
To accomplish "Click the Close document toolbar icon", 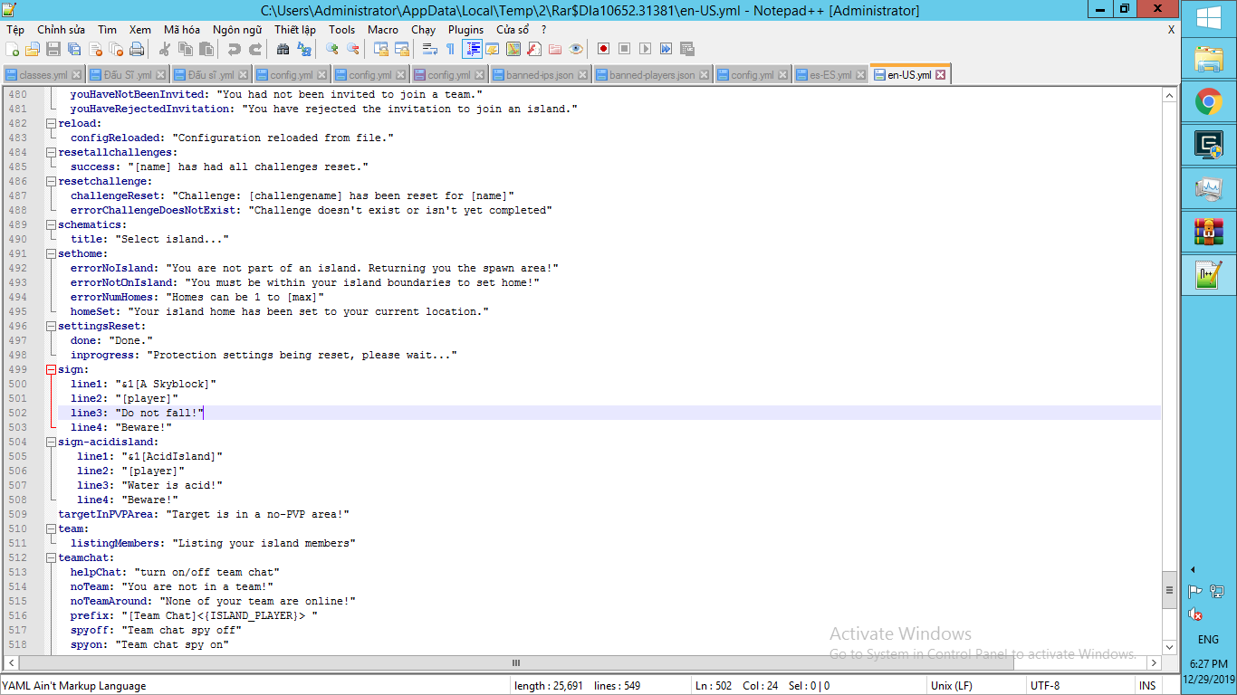I will click(x=95, y=49).
